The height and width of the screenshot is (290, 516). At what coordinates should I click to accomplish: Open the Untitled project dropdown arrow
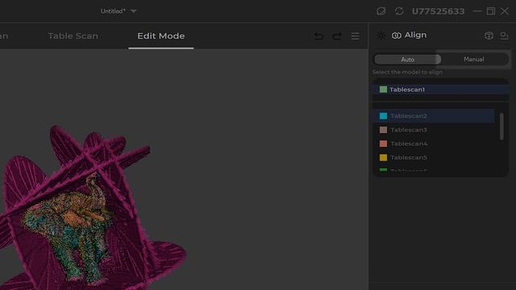(x=133, y=11)
